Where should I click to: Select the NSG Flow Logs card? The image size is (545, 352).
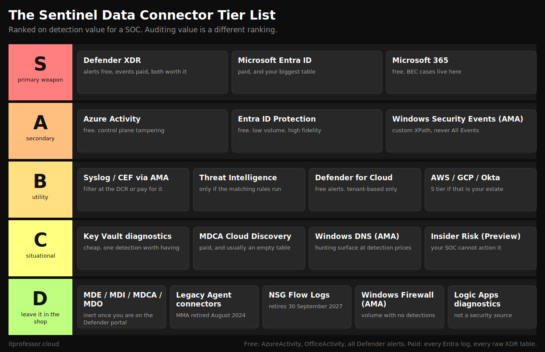tap(307, 307)
